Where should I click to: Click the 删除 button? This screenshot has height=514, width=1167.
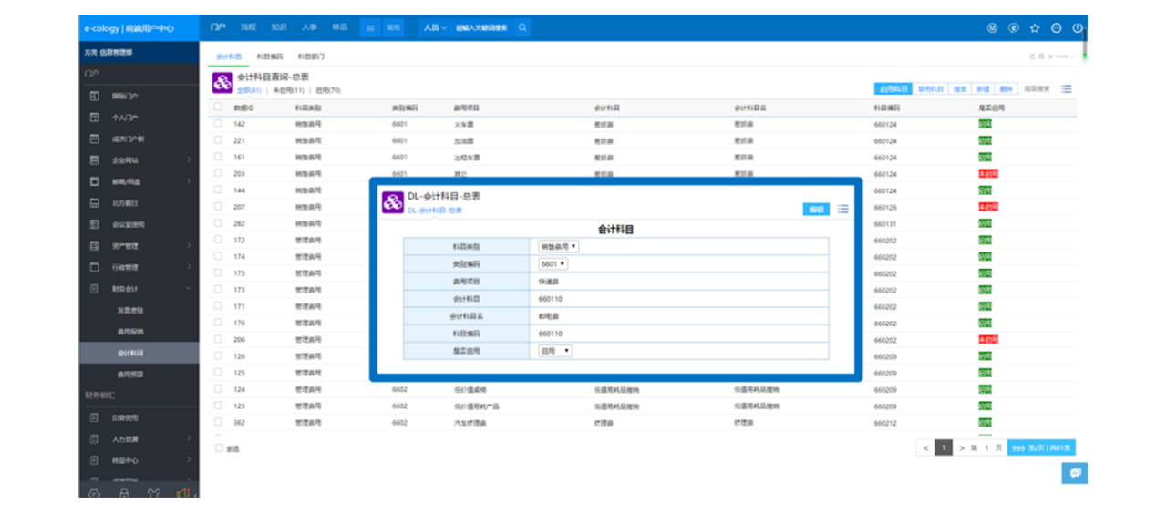click(1006, 89)
